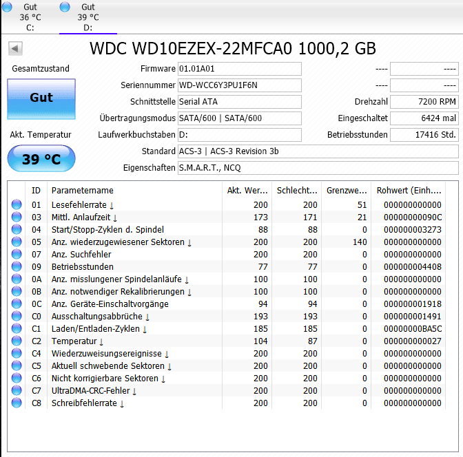Select drive D: tab showing 39 °C
The width and height of the screenshot is (463, 457).
88,17
